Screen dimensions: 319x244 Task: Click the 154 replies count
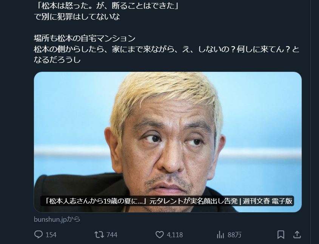click(x=51, y=235)
